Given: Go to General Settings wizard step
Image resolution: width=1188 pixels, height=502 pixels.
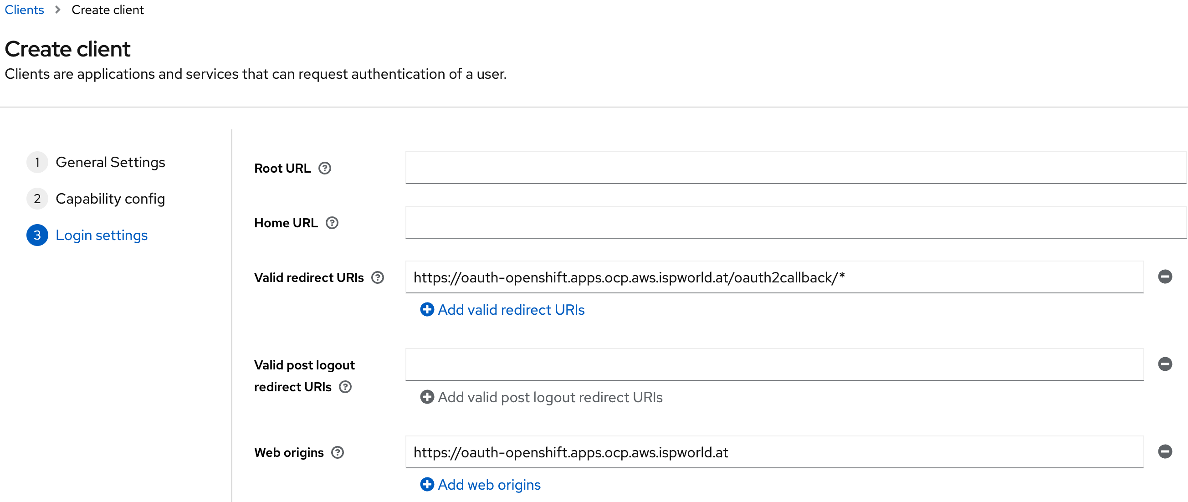Looking at the screenshot, I should coord(110,163).
